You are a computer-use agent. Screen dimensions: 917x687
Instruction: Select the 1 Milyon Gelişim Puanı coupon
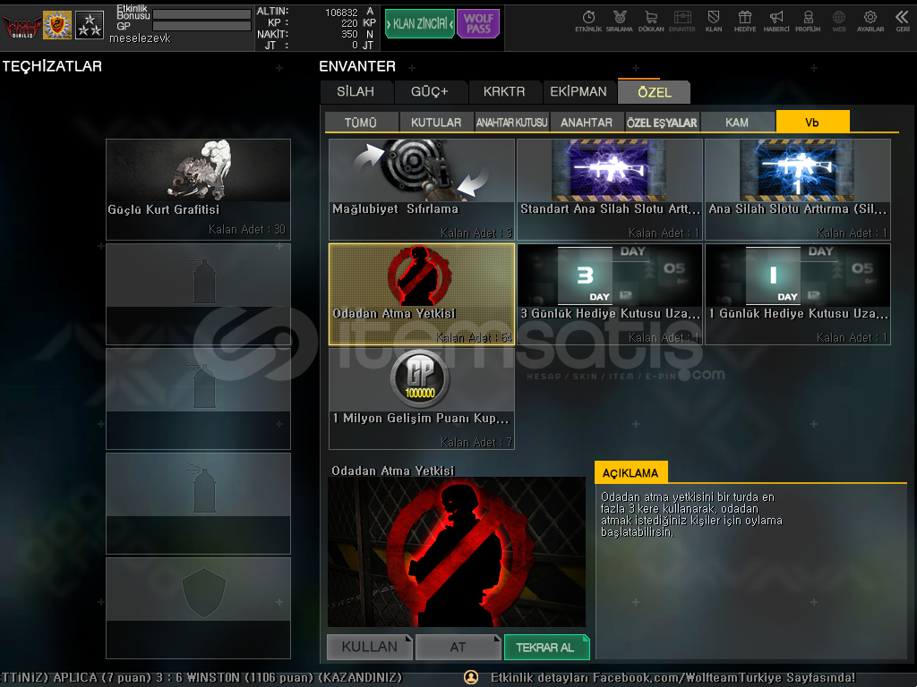(x=422, y=399)
